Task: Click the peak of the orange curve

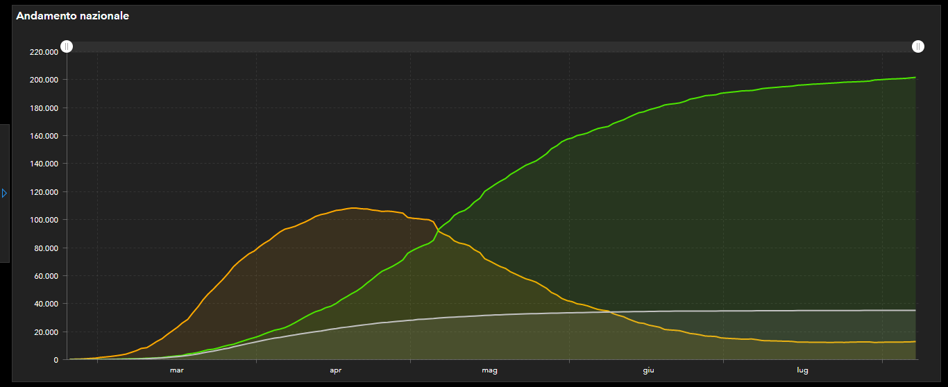Action: (353, 208)
